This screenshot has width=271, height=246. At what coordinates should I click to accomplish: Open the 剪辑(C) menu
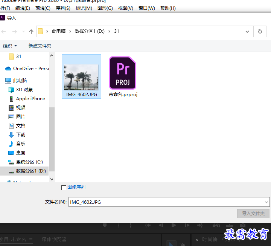[x=43, y=8]
